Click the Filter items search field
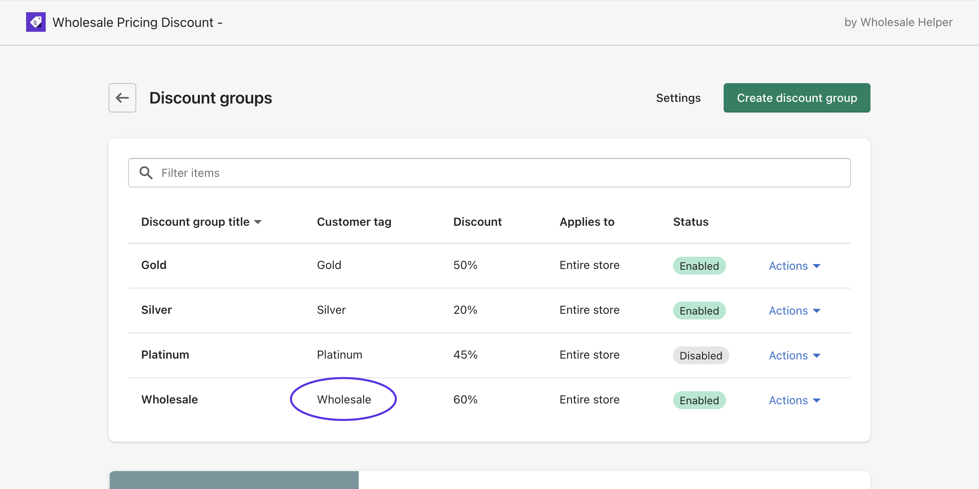 [489, 173]
